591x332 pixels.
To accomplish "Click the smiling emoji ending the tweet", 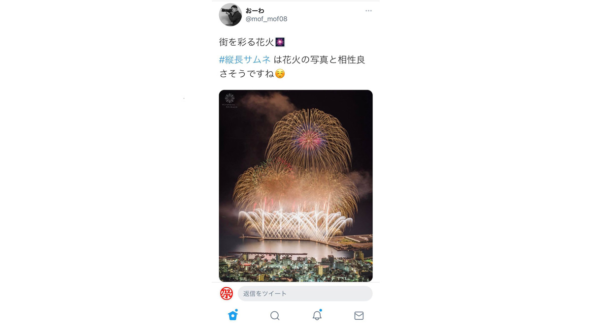I will pos(280,74).
